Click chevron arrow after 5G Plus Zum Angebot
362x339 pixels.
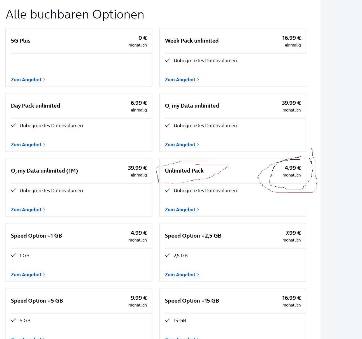point(44,80)
